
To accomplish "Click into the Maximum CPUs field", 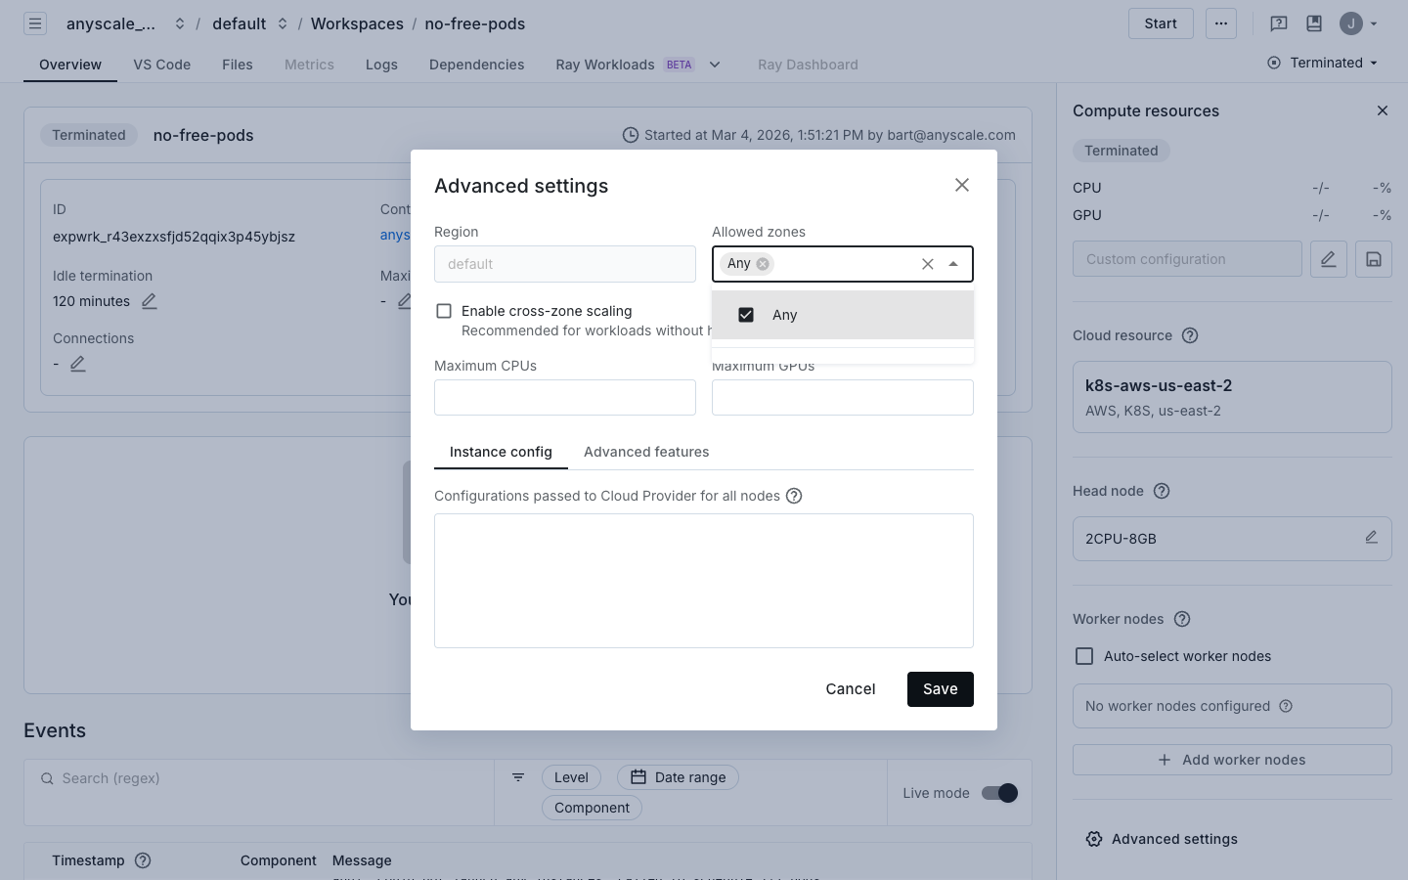I will point(565,398).
